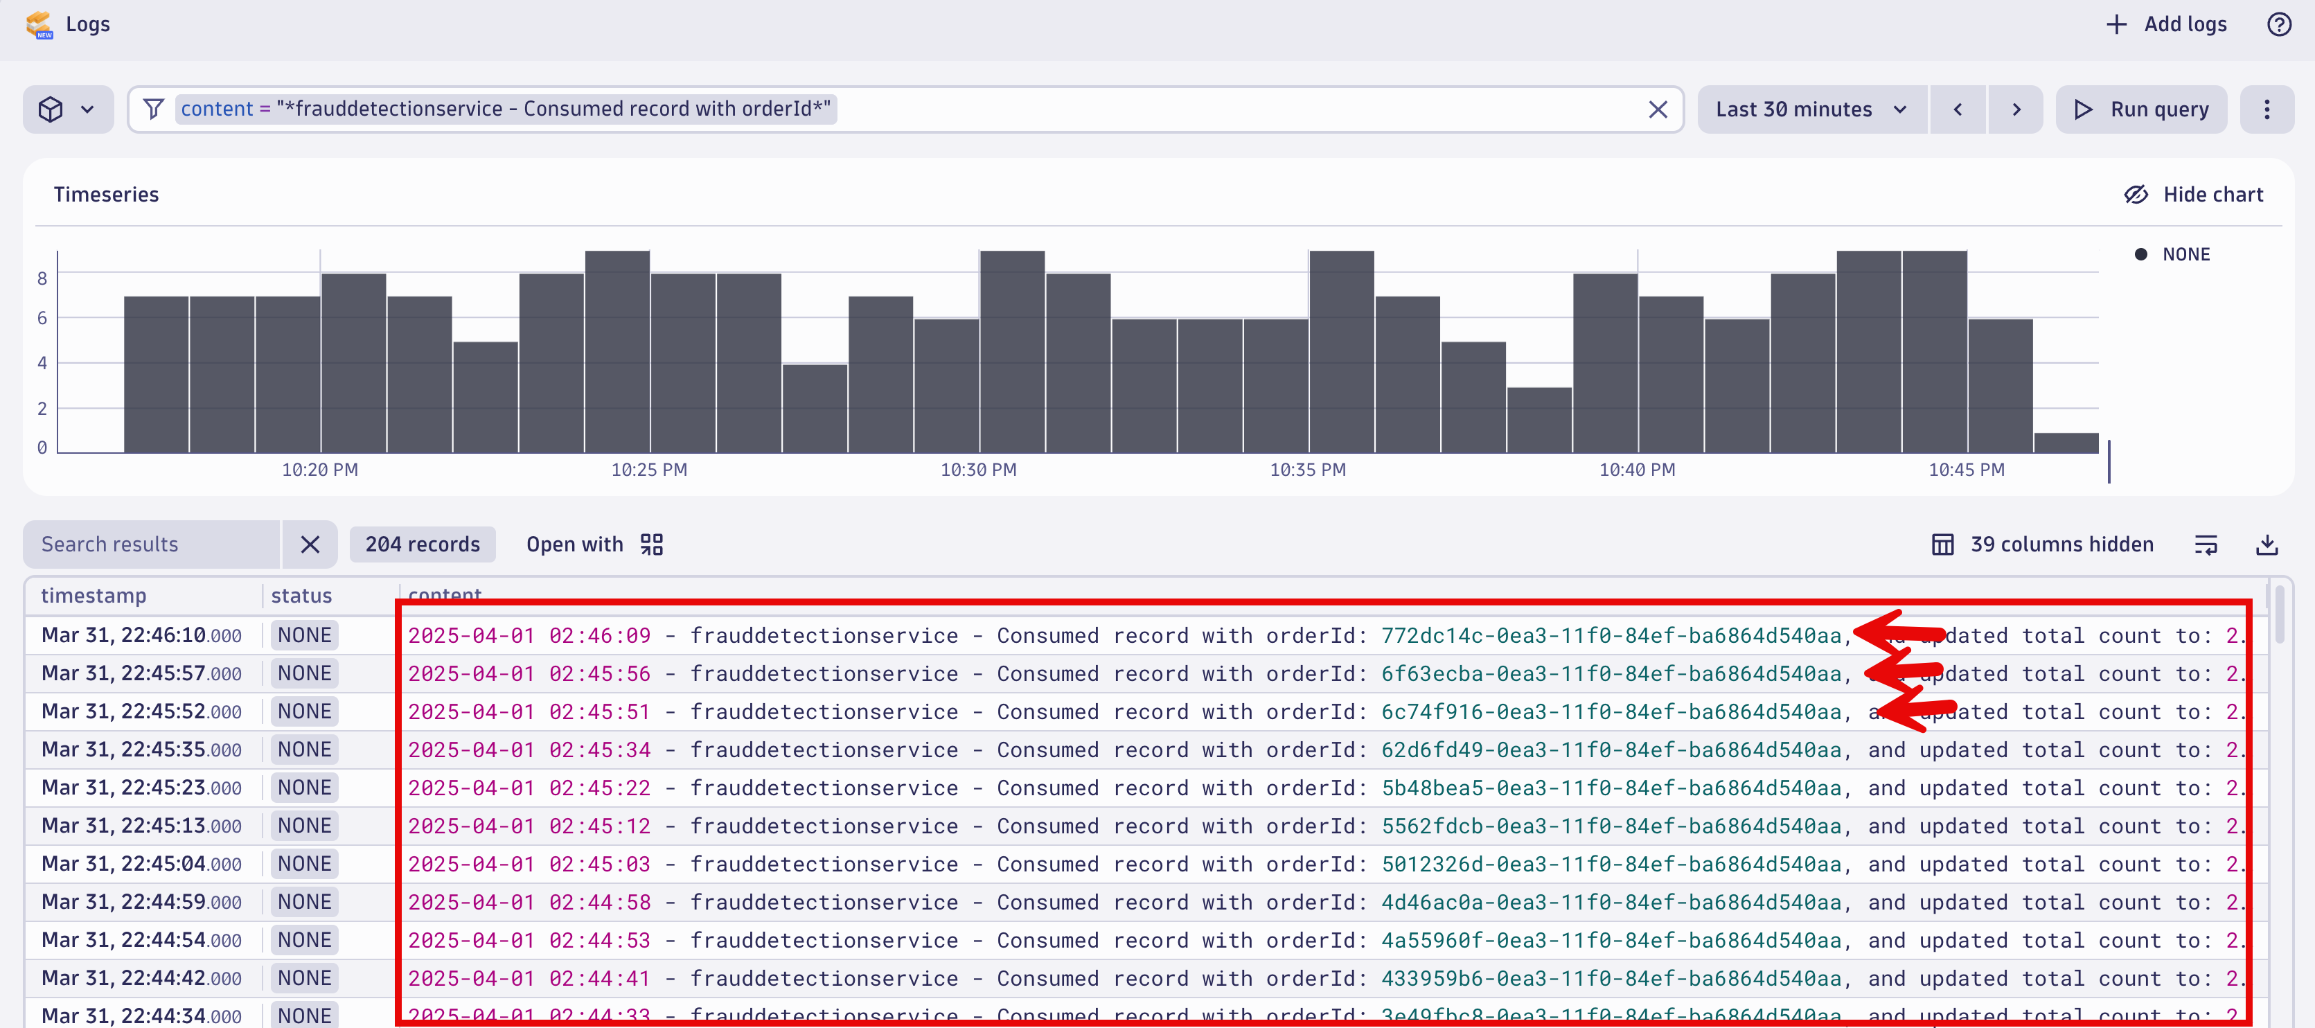
Task: Sort by timestamp column header
Action: (94, 595)
